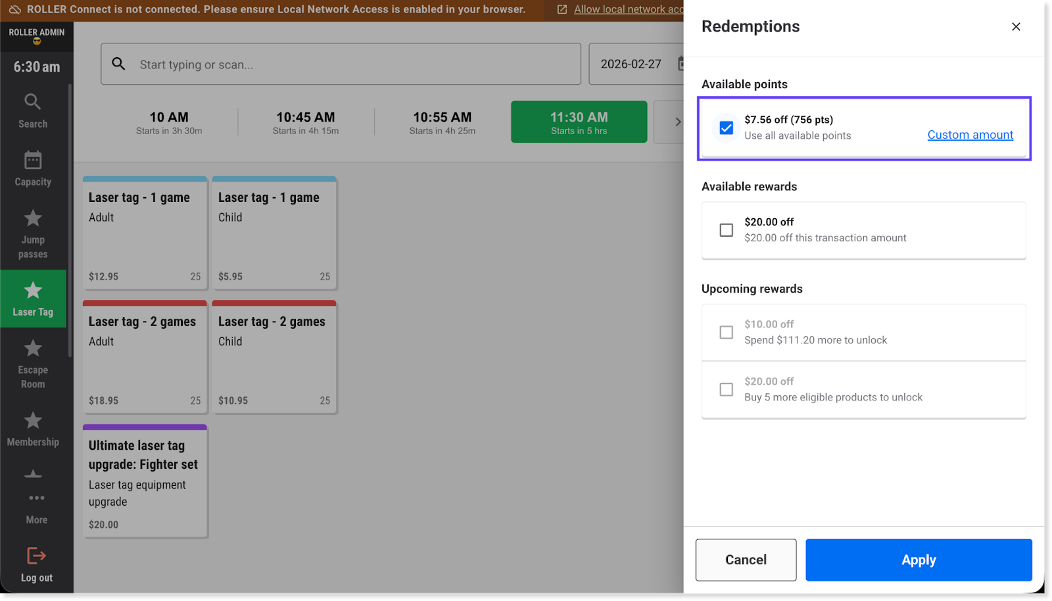
Task: Open the Capacity calendar icon
Action: click(33, 160)
